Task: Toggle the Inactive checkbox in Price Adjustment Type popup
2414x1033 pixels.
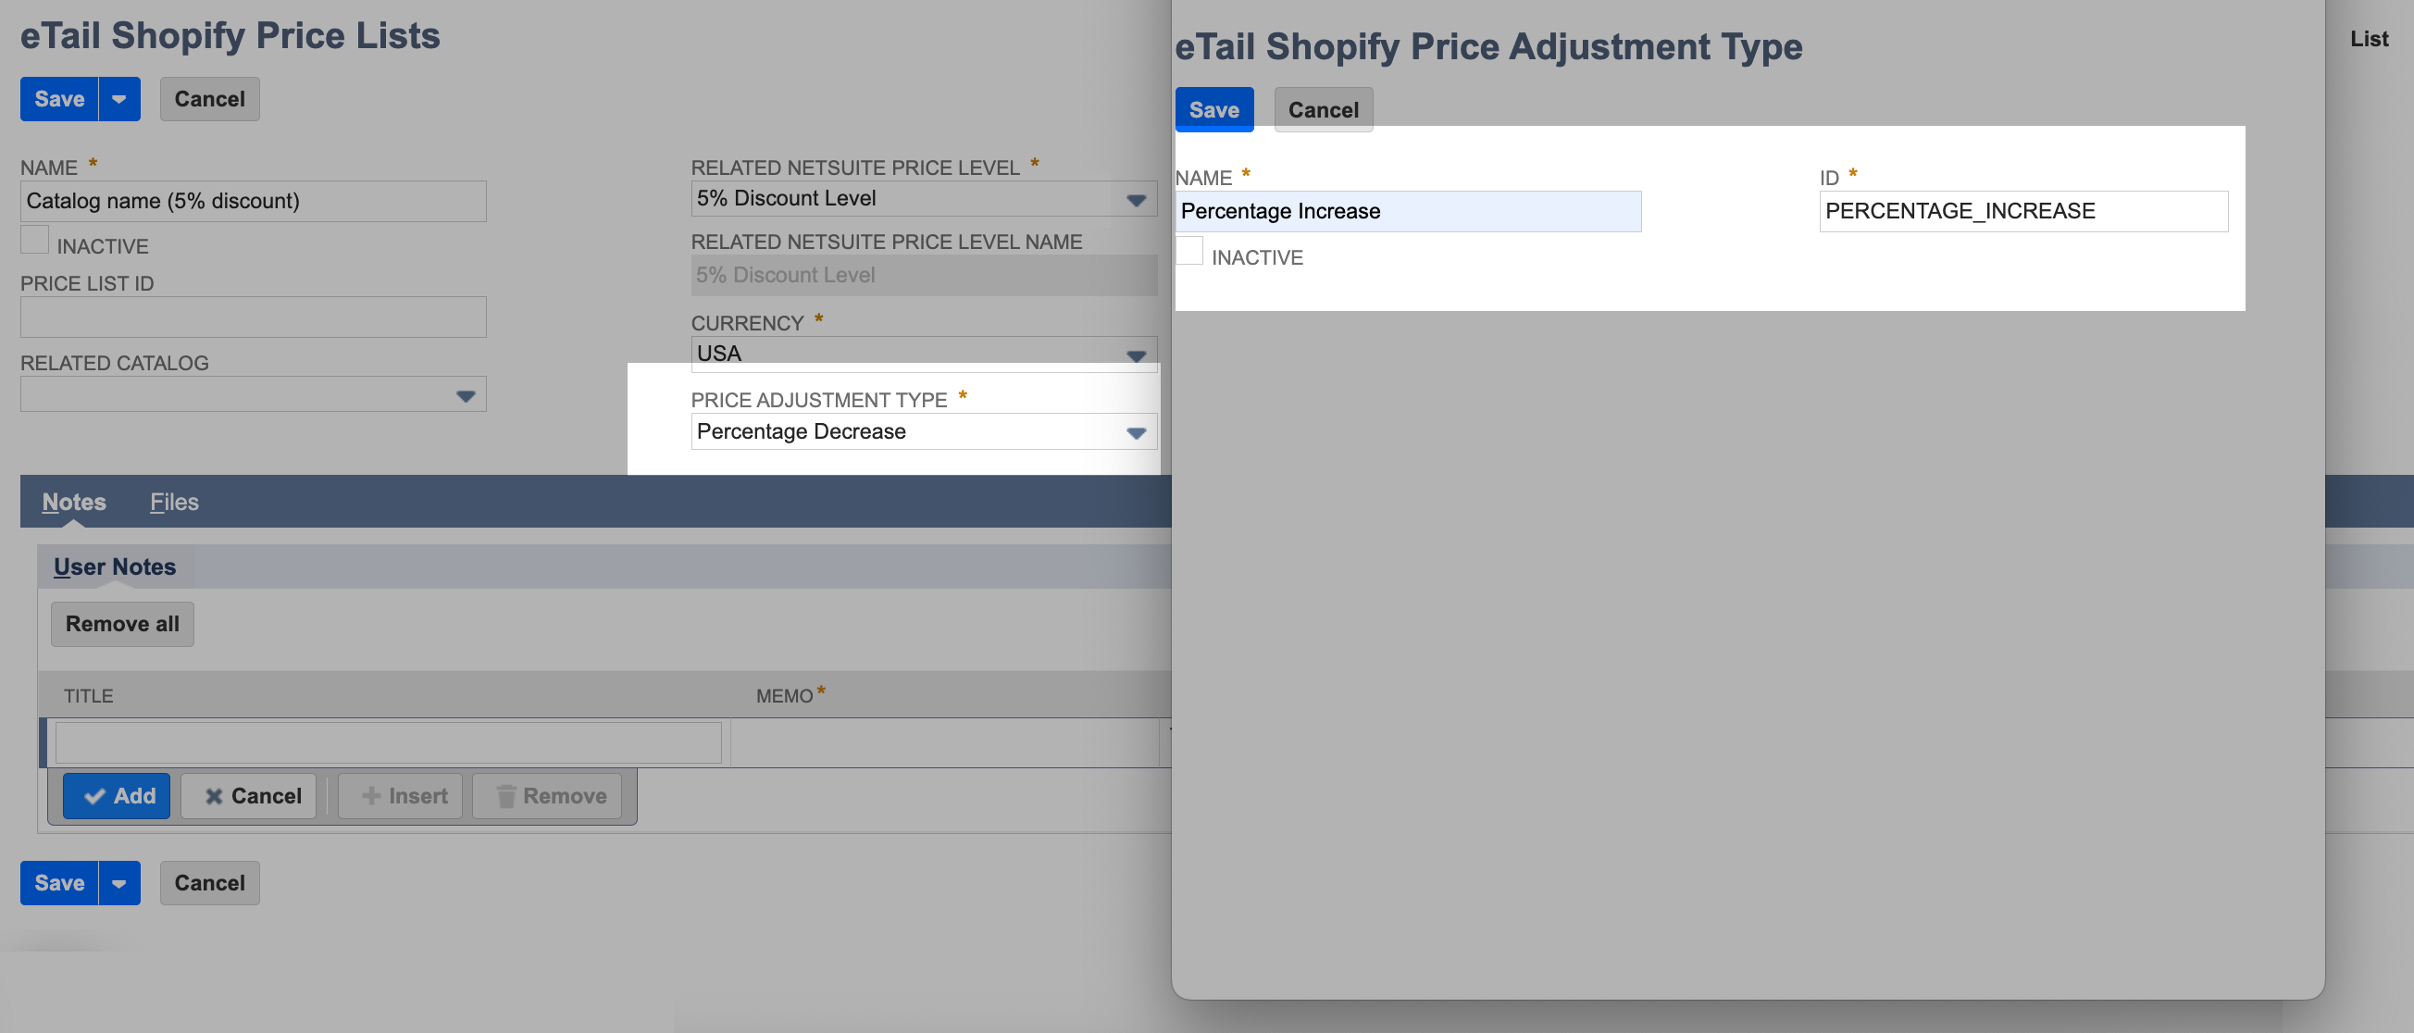Action: coord(1189,251)
